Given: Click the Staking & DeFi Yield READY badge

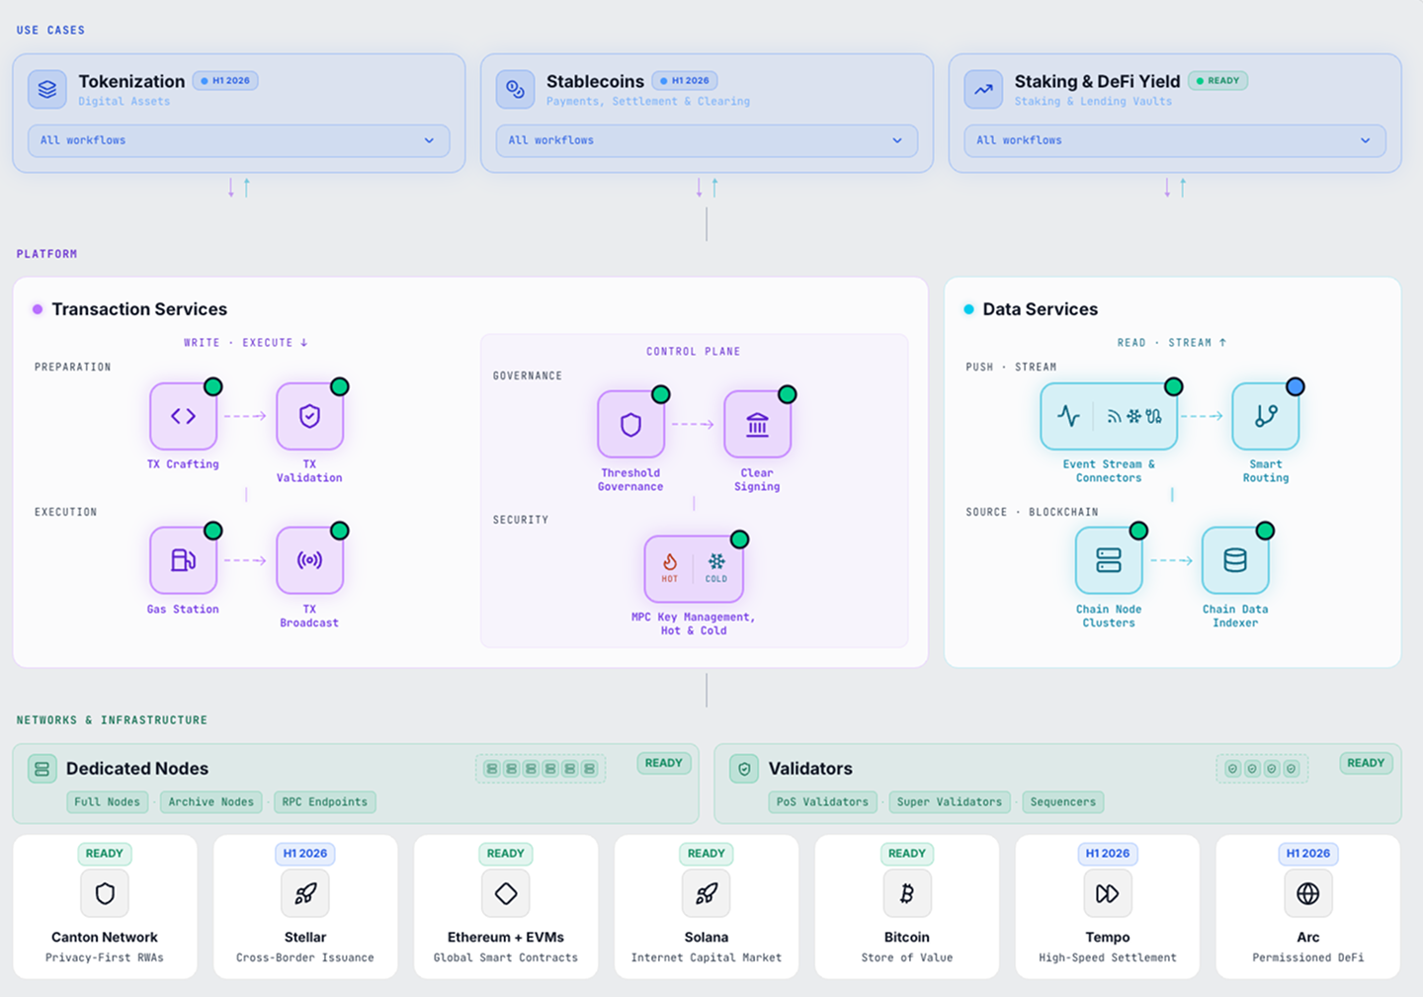Looking at the screenshot, I should (1217, 81).
